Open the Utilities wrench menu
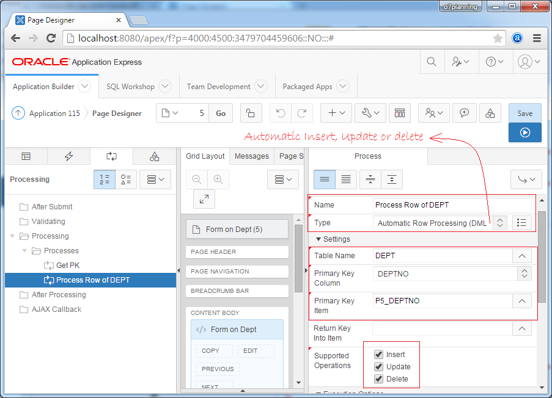Image resolution: width=552 pixels, height=398 pixels. (x=370, y=113)
